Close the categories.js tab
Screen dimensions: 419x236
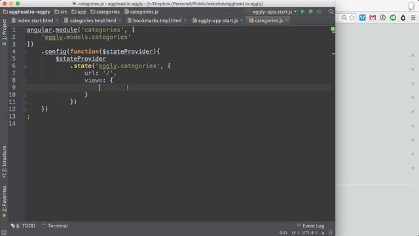coord(287,20)
